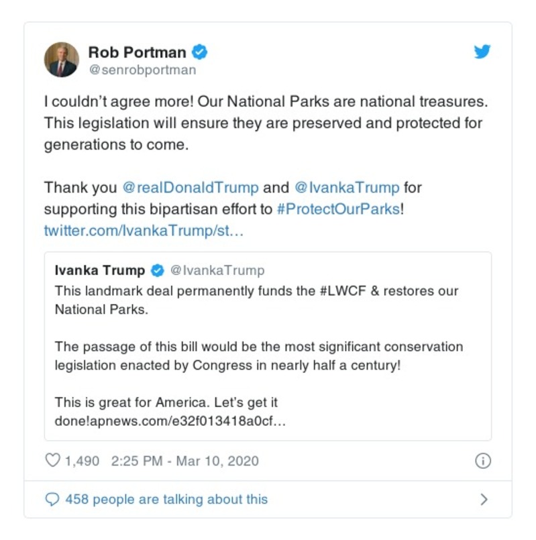Image resolution: width=536 pixels, height=540 pixels.
Task: Click the Ivanka Trump name in quoted tweet
Action: 100,270
